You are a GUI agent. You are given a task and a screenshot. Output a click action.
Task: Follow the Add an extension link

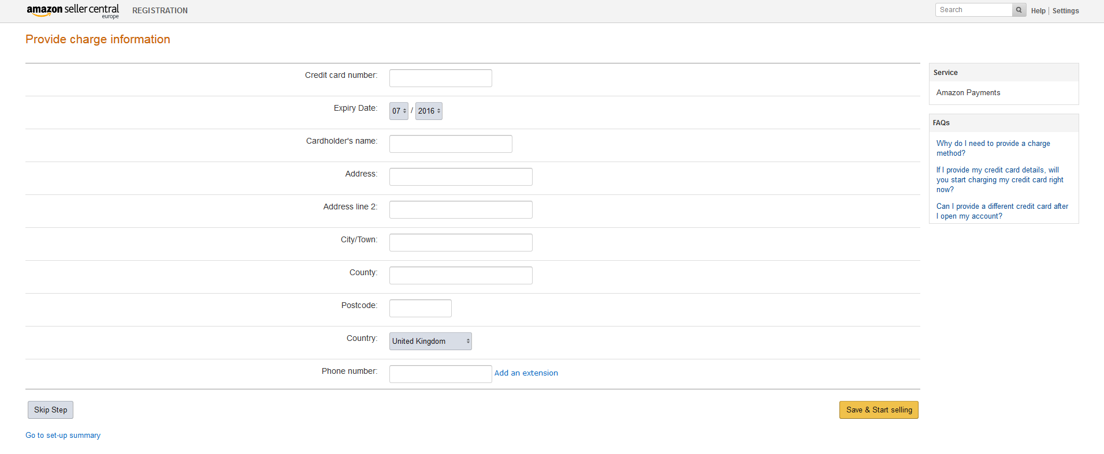pos(526,373)
